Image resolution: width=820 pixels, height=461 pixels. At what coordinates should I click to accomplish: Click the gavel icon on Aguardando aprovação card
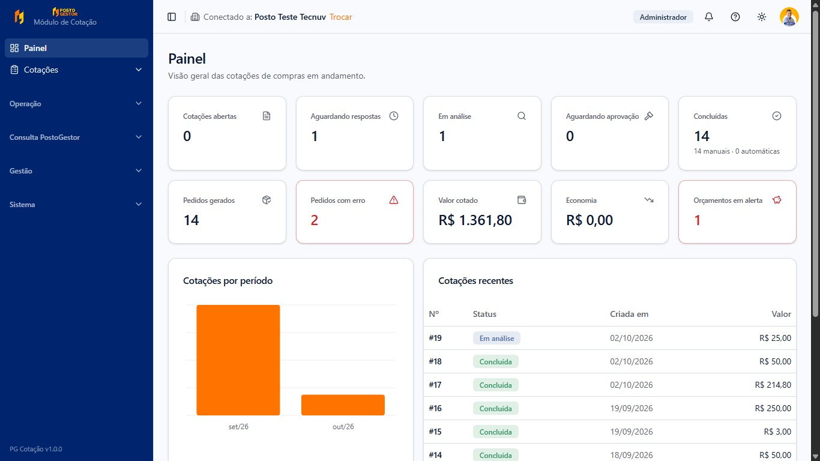649,116
